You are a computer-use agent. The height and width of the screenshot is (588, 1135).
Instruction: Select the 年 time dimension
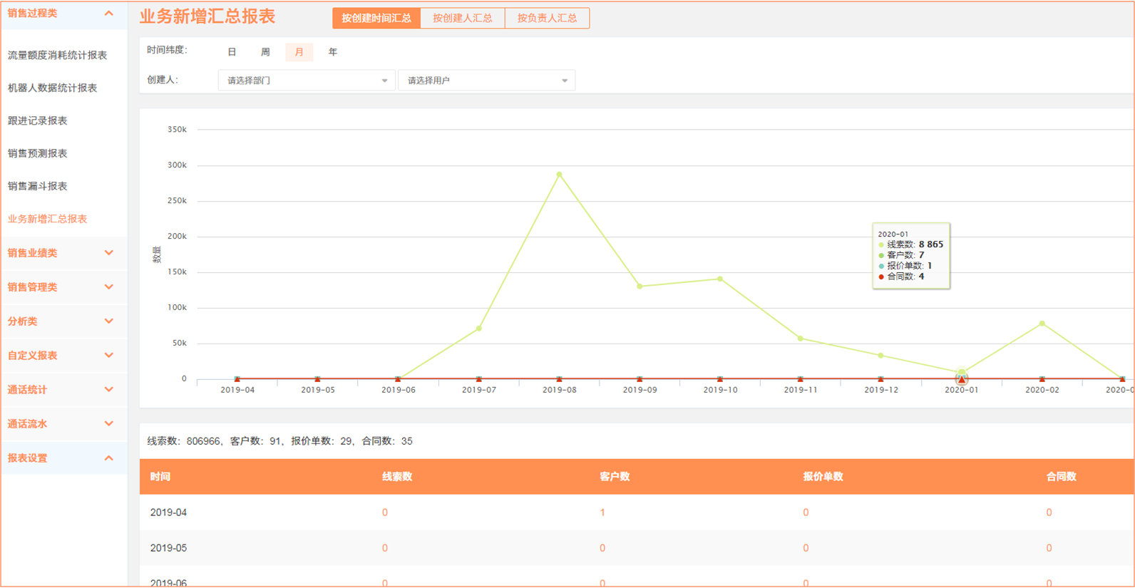point(332,52)
